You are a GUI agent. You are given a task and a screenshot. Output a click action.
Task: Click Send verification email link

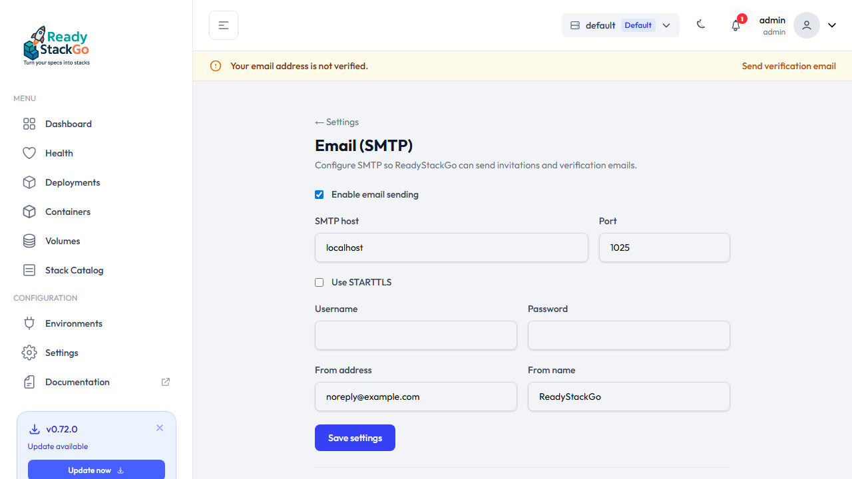pos(789,66)
